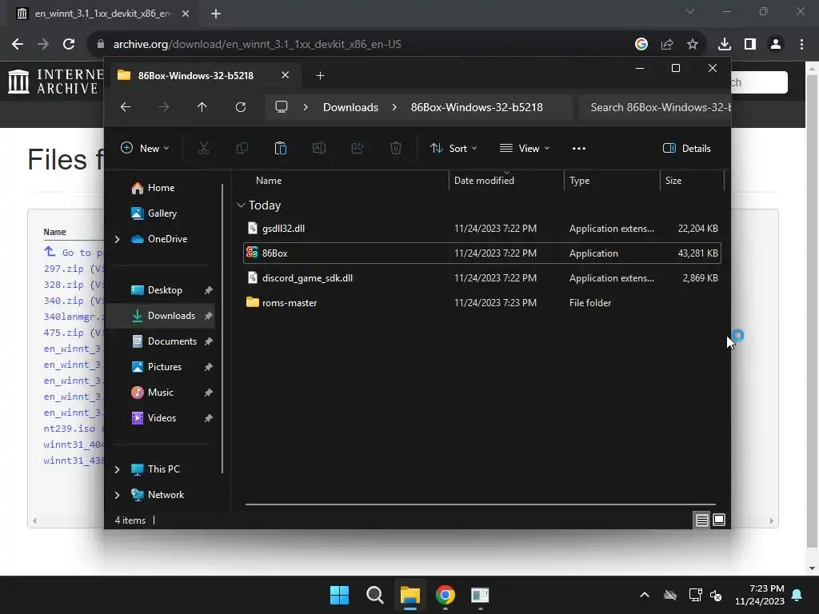
Task: Click the share page icon in Chrome address bar
Action: point(667,44)
